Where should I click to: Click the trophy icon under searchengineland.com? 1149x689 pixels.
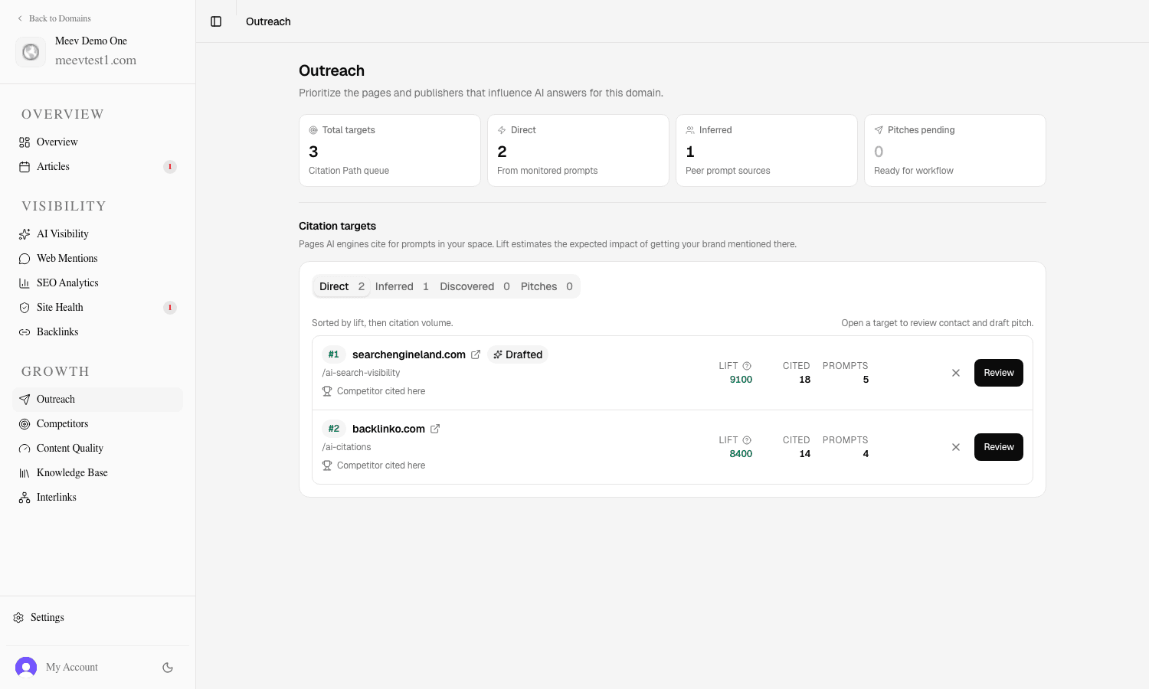pyautogui.click(x=327, y=391)
